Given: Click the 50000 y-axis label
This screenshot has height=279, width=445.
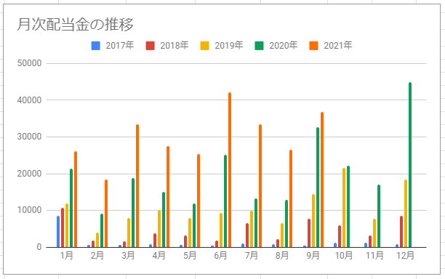Looking at the screenshot, I should [30, 63].
